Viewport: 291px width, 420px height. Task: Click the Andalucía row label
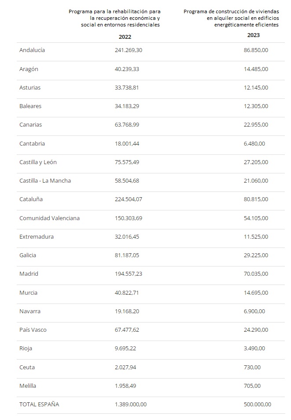pos(32,50)
